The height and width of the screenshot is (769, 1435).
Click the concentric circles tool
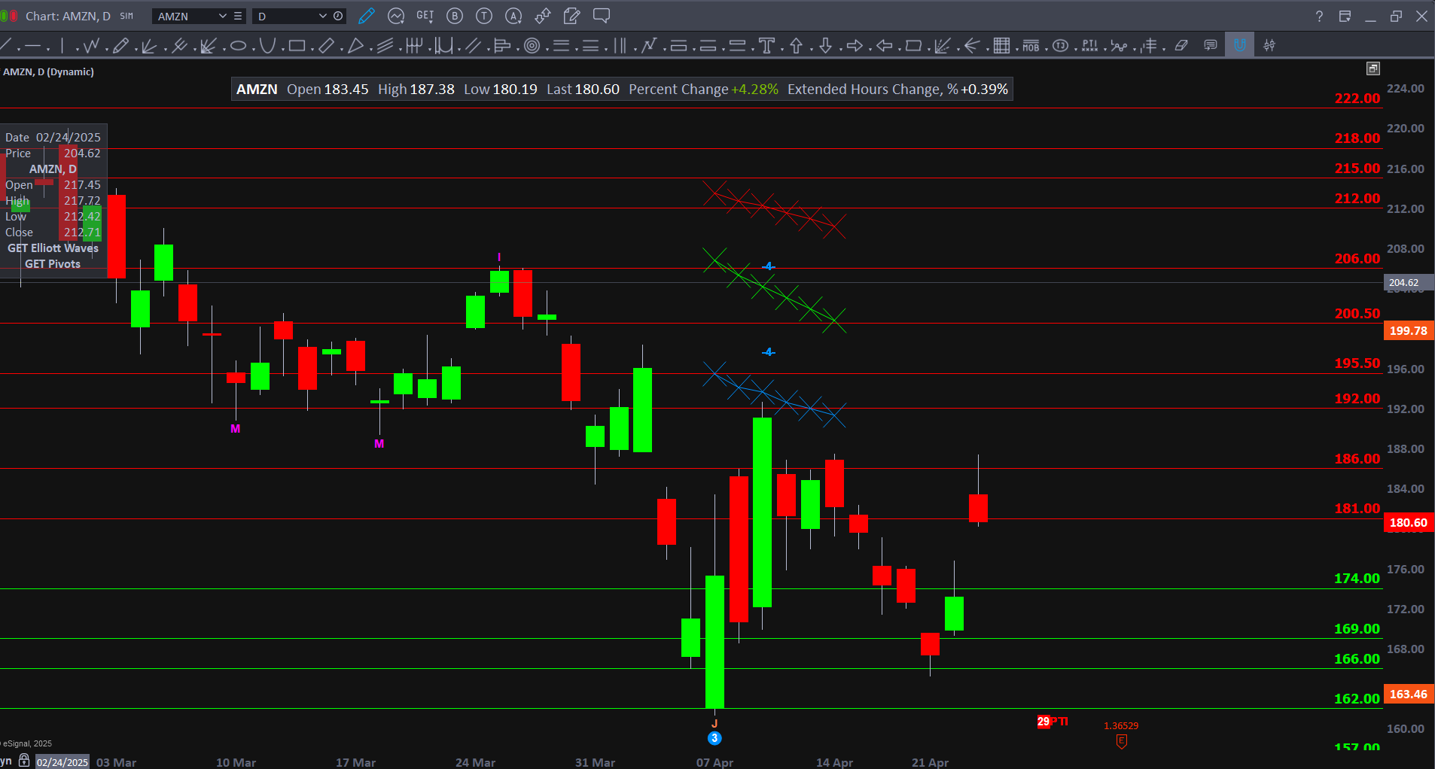pos(532,46)
